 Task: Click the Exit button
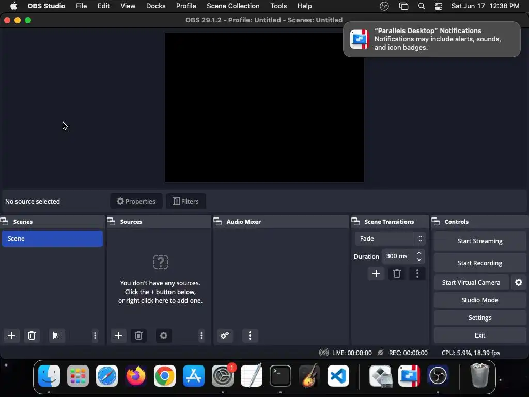tap(480, 335)
